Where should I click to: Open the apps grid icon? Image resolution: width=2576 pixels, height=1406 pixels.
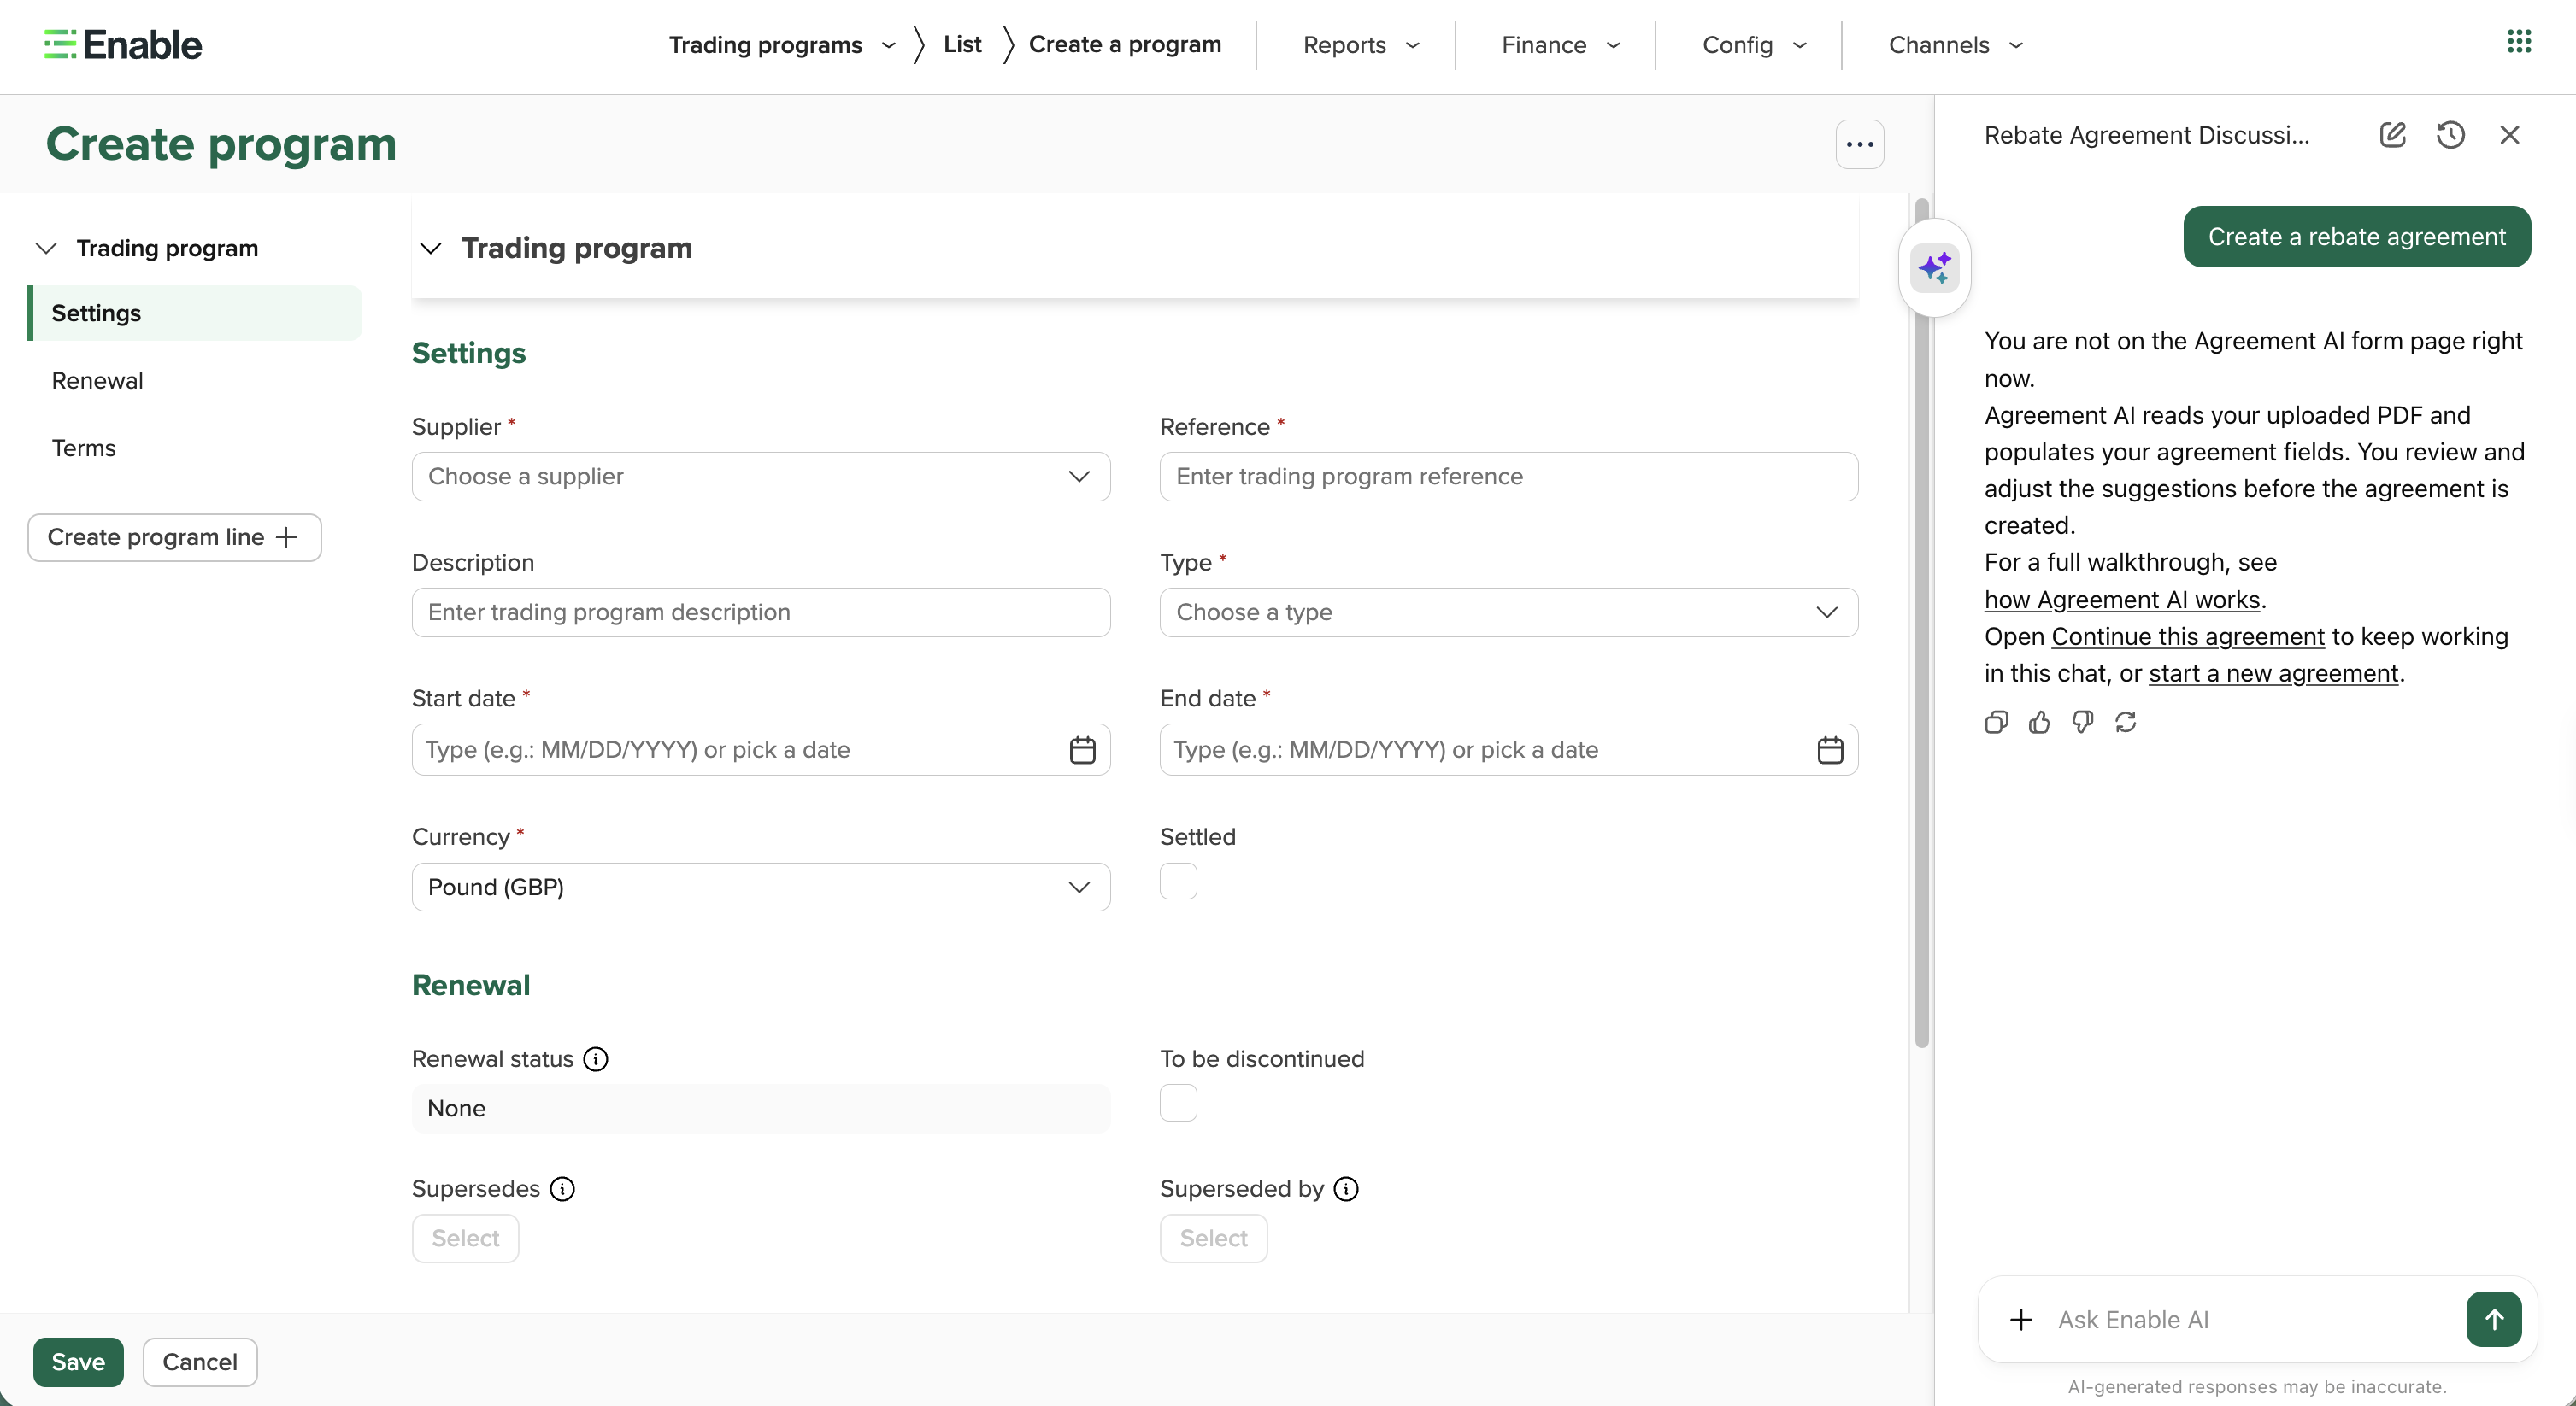[x=2519, y=42]
